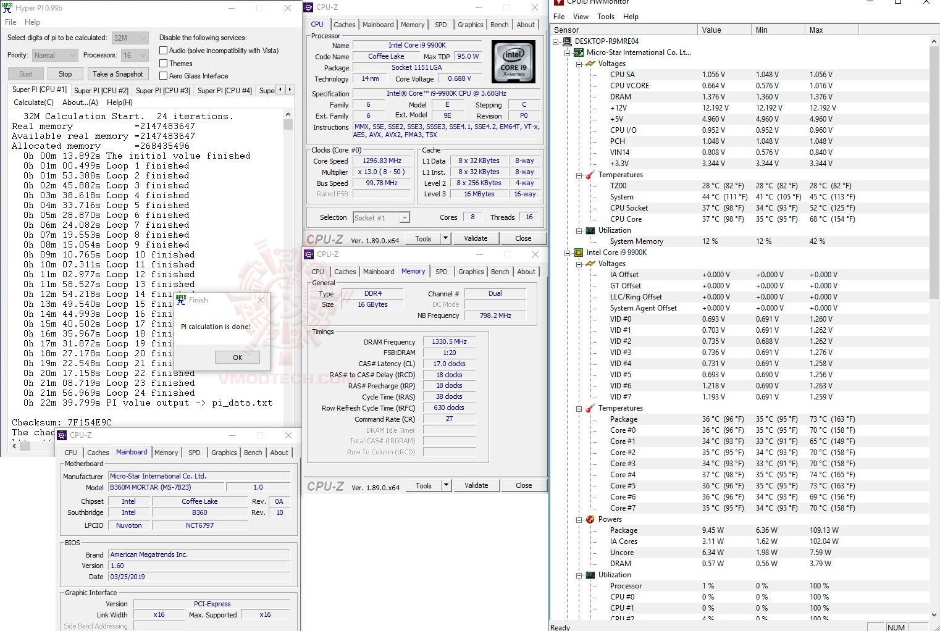
Task: Click Close in CPU-Z Memory window
Action: [x=524, y=485]
